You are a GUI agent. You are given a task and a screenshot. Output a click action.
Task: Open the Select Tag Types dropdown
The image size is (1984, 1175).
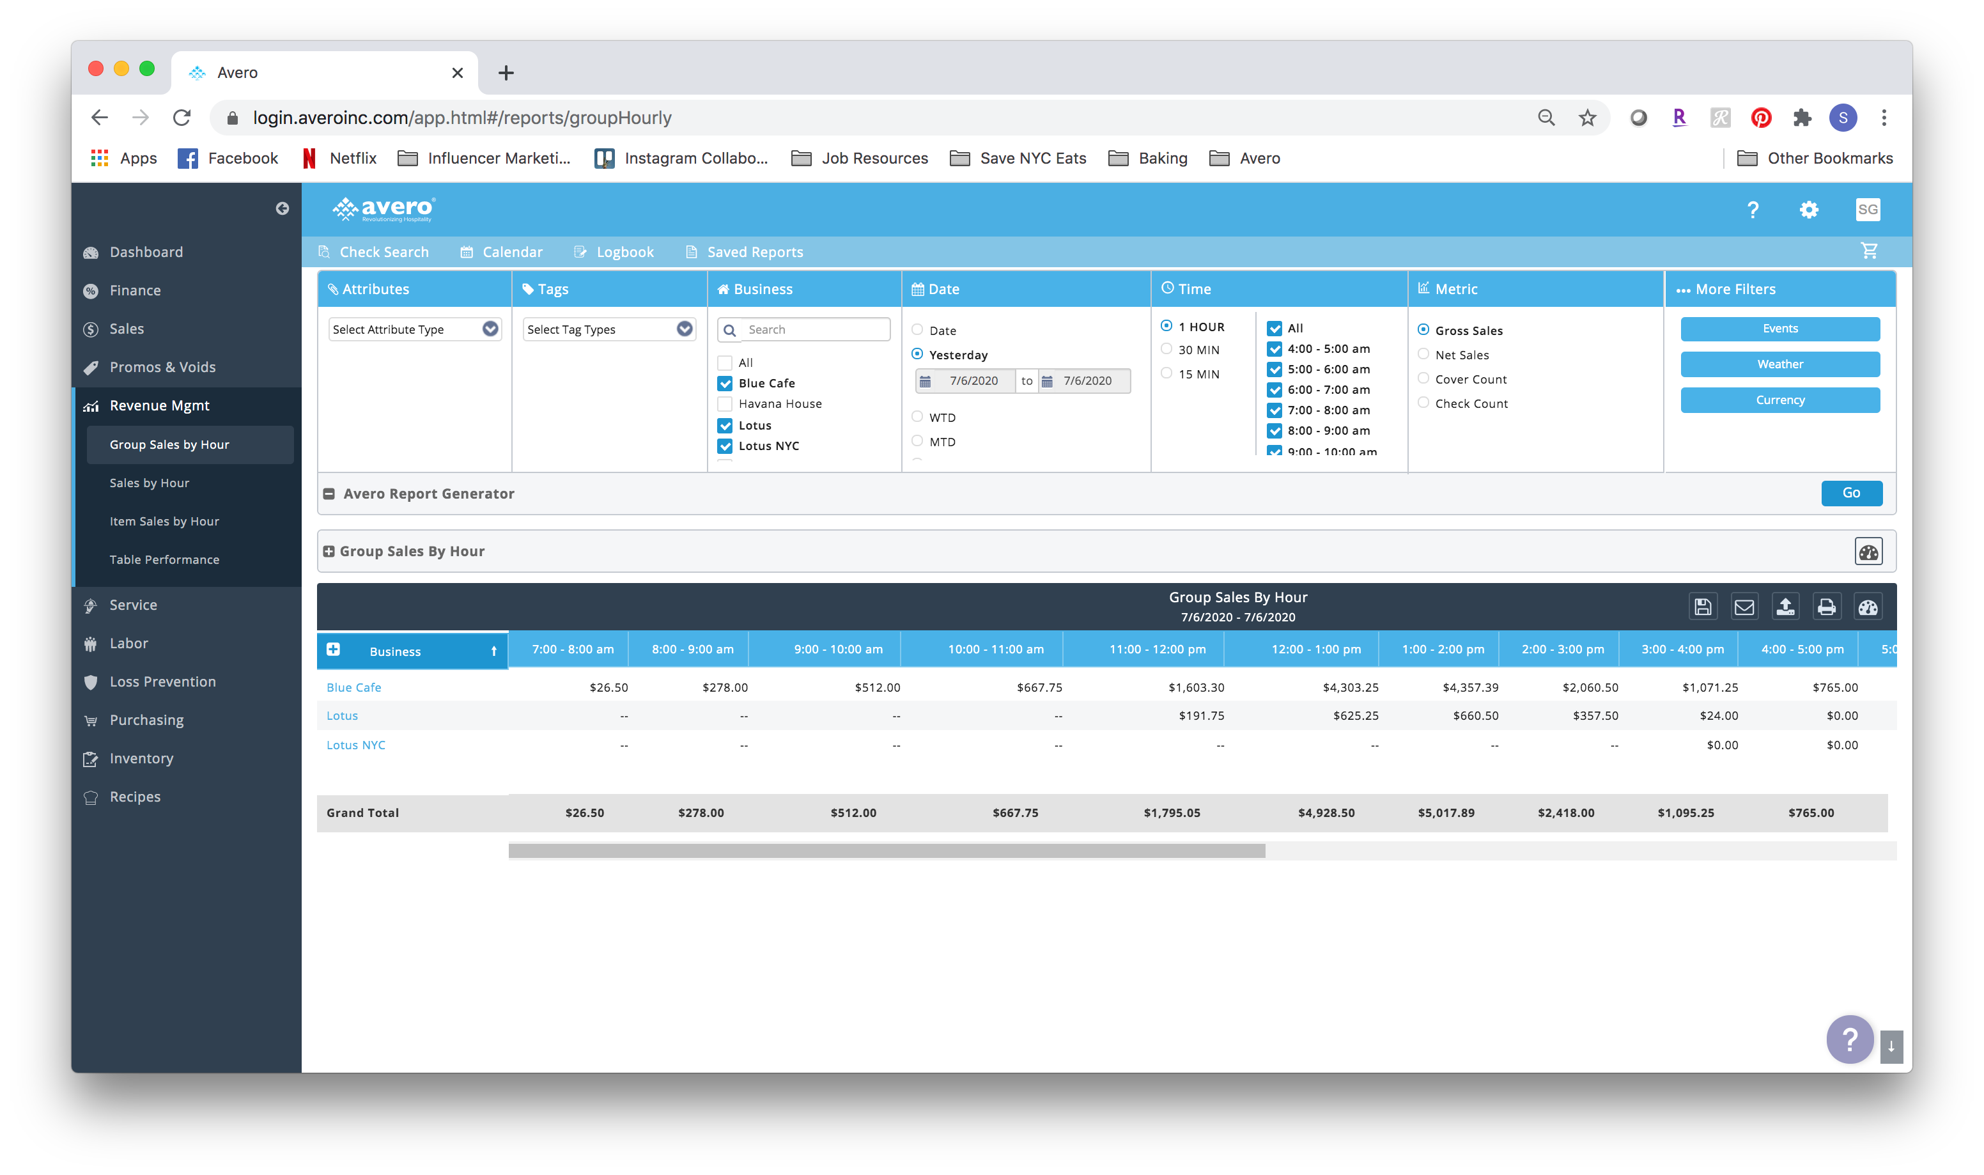click(x=608, y=329)
